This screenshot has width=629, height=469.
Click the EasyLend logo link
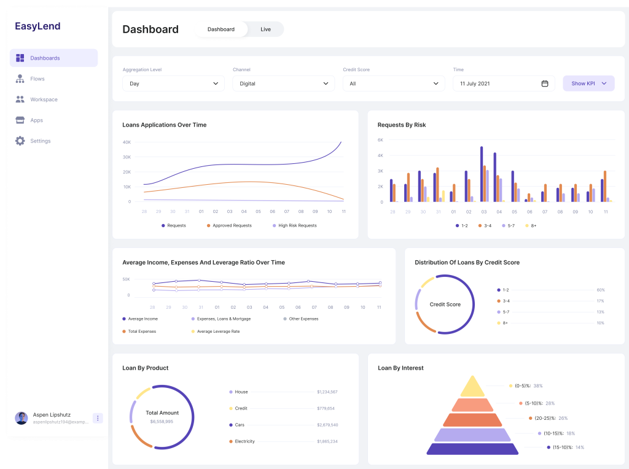(37, 26)
